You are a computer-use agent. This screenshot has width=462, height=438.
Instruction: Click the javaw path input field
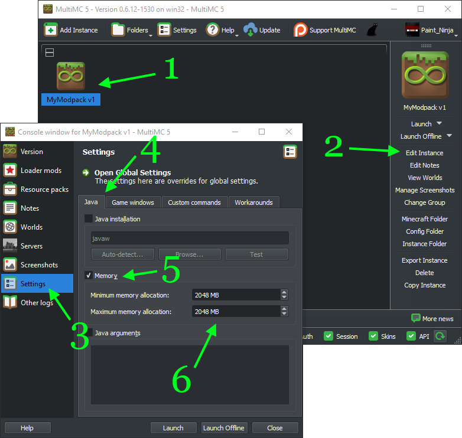190,238
